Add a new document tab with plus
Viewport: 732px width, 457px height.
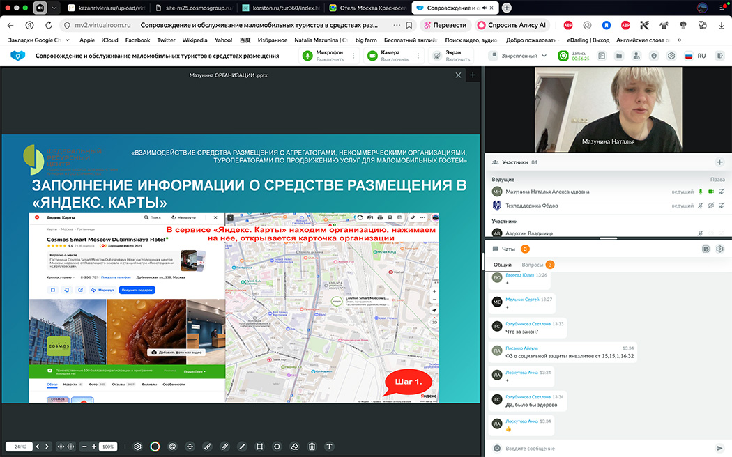coord(473,75)
